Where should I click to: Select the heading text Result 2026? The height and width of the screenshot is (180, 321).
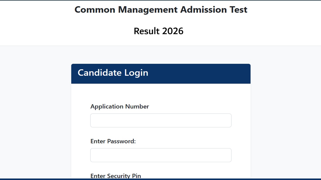pyautogui.click(x=158, y=31)
